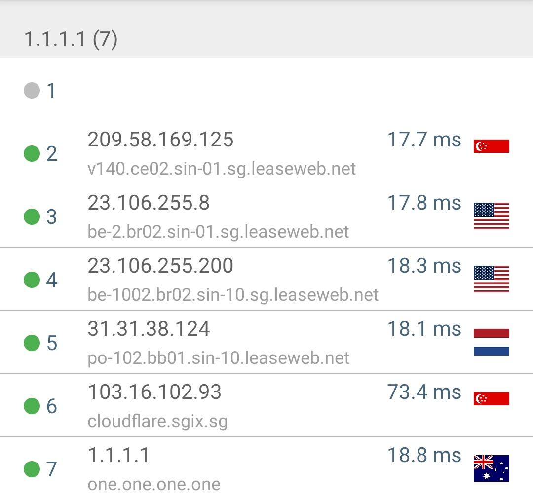Select IP address 23.106.255.200
The image size is (533, 499).
(160, 266)
